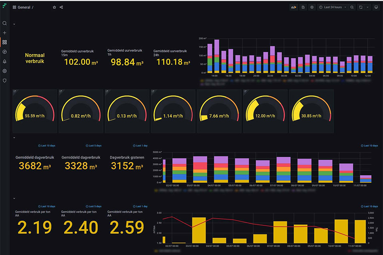Viewport: 383px width, 255px height.
Task: Open the Last 24 hours time picker
Action: [x=333, y=7]
